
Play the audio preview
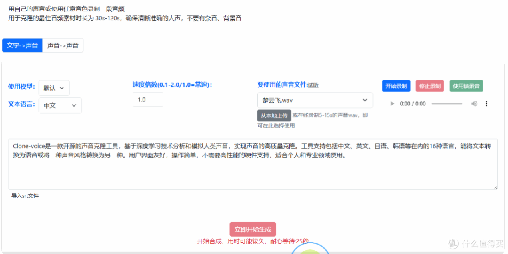[x=392, y=104]
